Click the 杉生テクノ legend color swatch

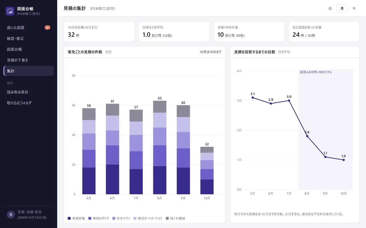114,218
